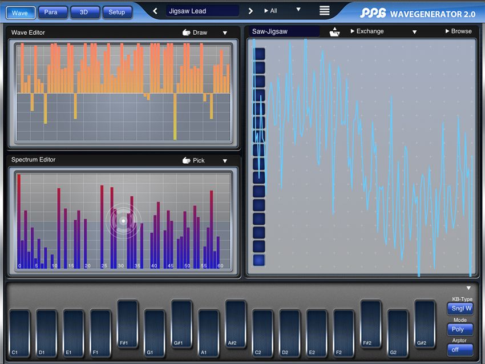This screenshot has height=364, width=485.
Task: Click the wavetable load/eject icon
Action: (334, 31)
